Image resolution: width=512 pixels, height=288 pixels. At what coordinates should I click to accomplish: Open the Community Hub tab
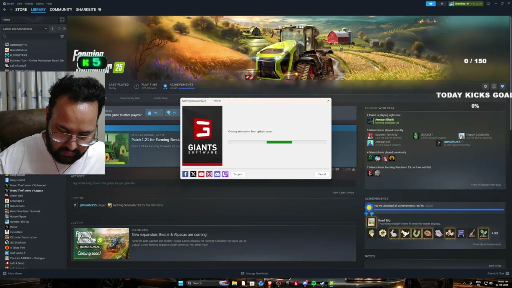tap(130, 98)
